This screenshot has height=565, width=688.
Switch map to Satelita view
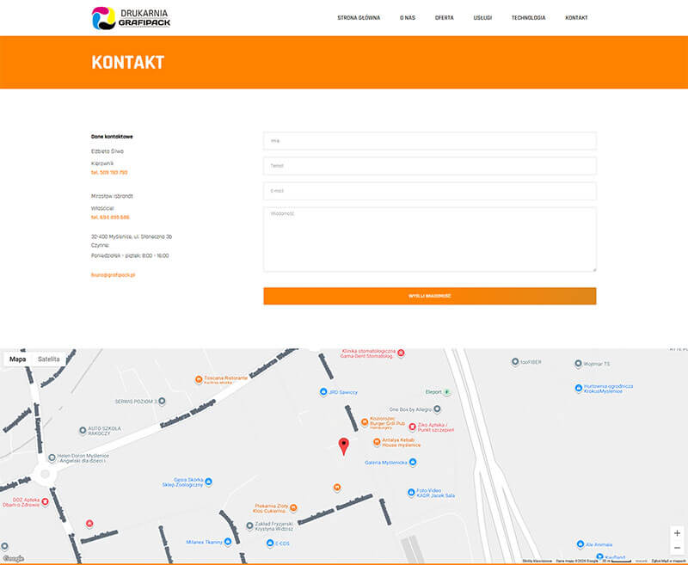(49, 359)
